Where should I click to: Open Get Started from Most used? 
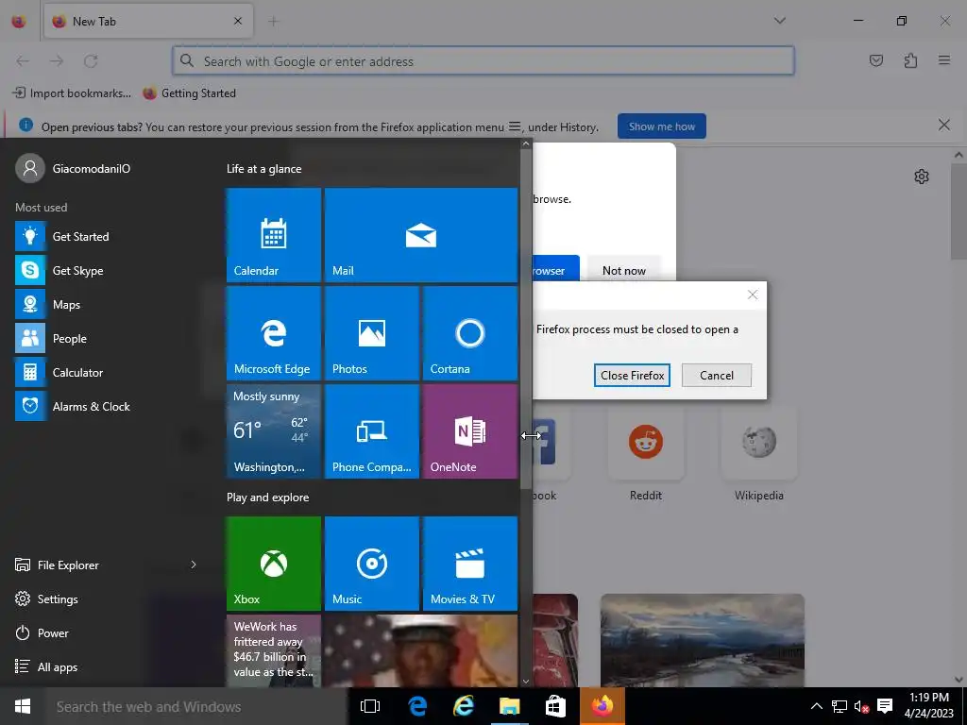[x=111, y=237]
